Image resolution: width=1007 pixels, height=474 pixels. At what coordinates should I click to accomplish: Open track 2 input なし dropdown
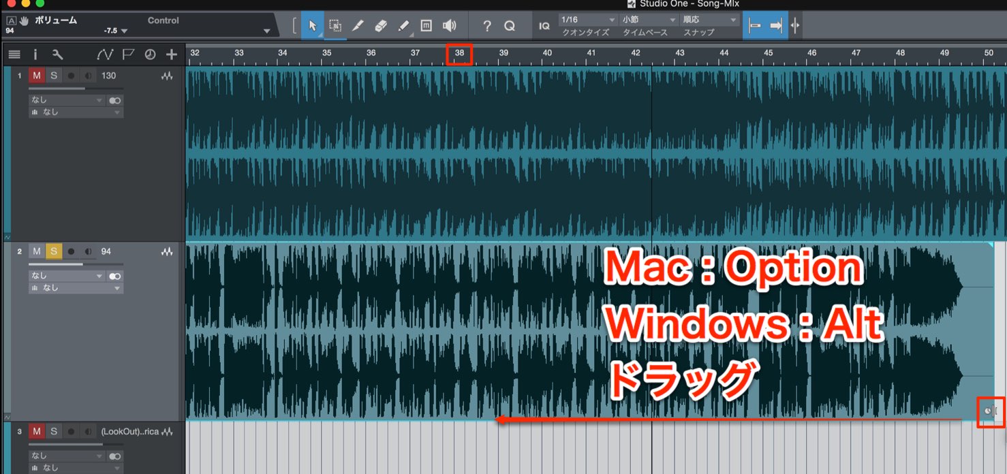pos(67,276)
